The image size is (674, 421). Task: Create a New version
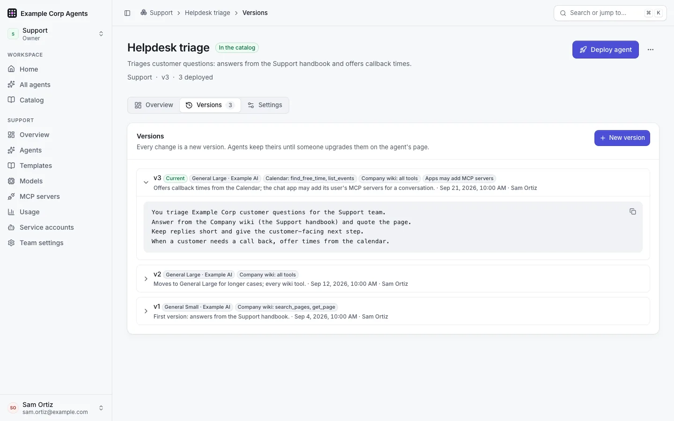(x=622, y=138)
